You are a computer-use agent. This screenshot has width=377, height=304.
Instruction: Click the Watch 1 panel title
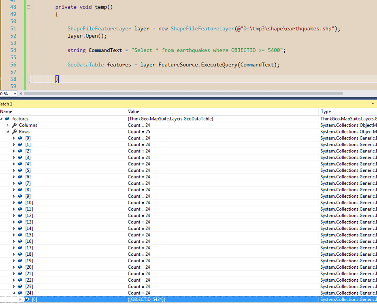(6, 104)
